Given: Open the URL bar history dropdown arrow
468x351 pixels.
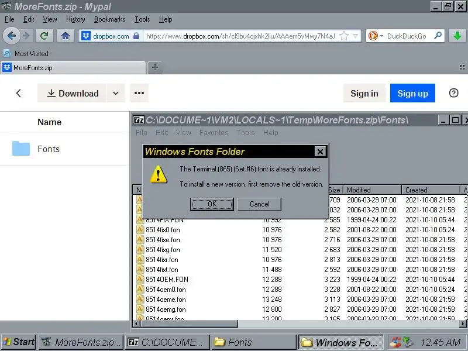Looking at the screenshot, I should click(356, 36).
